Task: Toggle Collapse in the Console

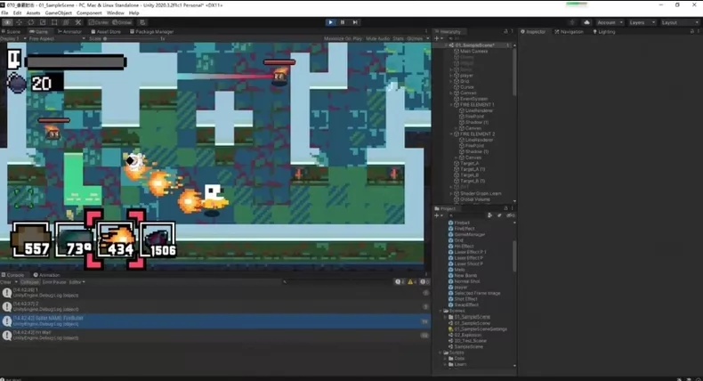Action: [29, 282]
